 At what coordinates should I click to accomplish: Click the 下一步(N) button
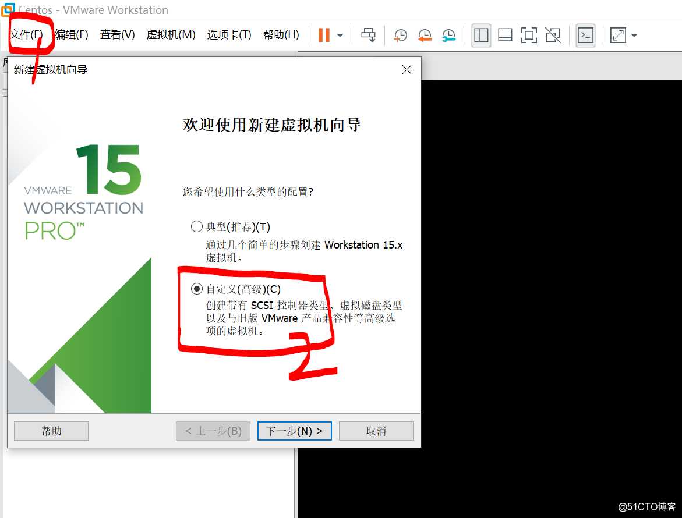[295, 431]
